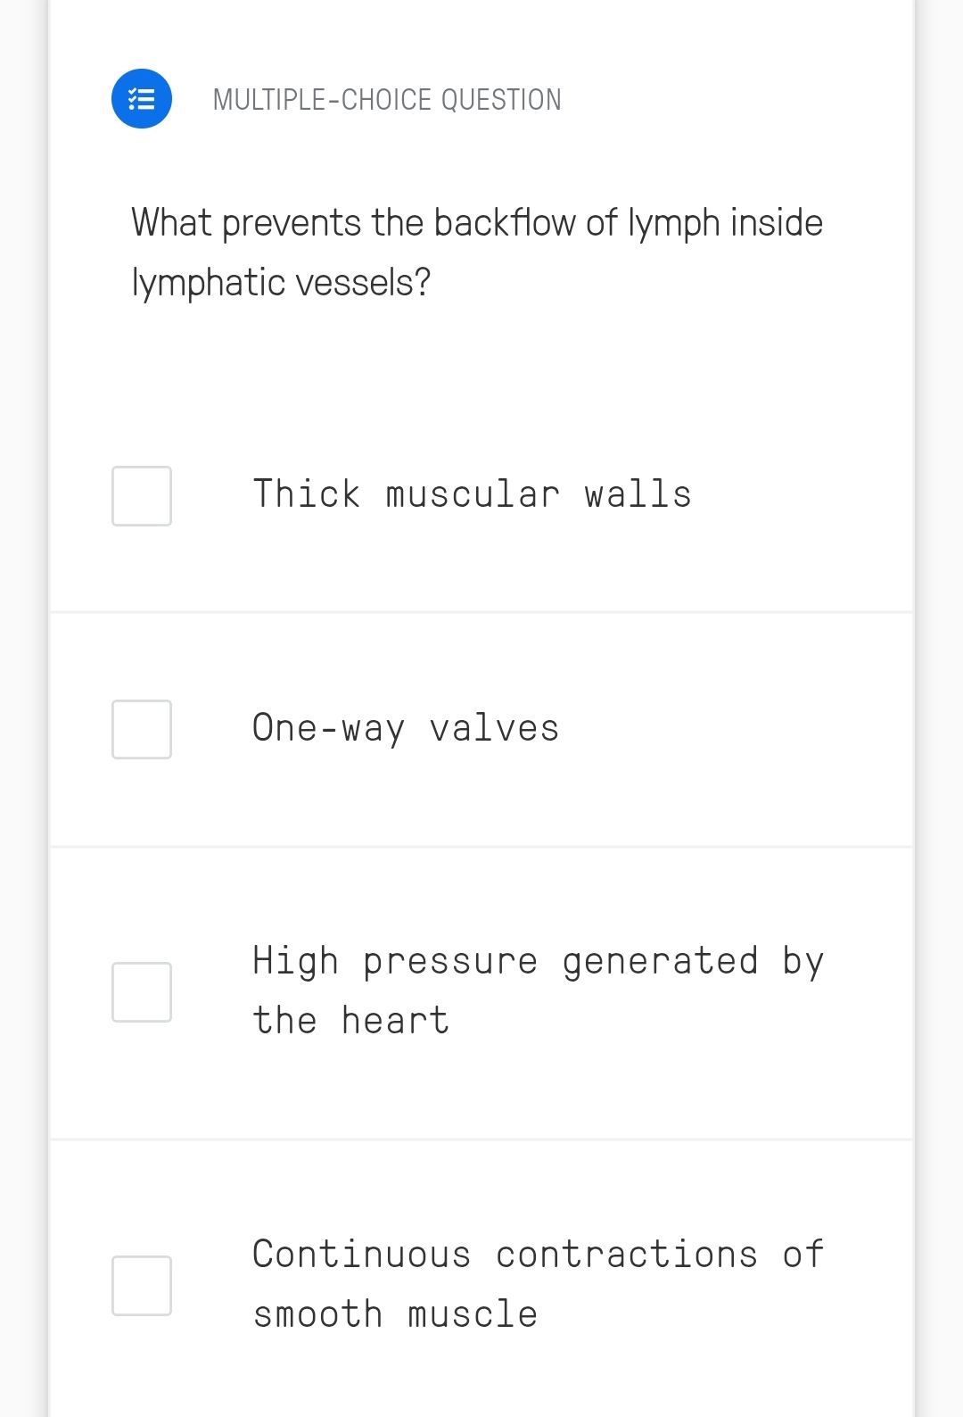This screenshot has width=963, height=1417.
Task: Click the question line "What prevents the backflow"
Action: click(x=477, y=223)
